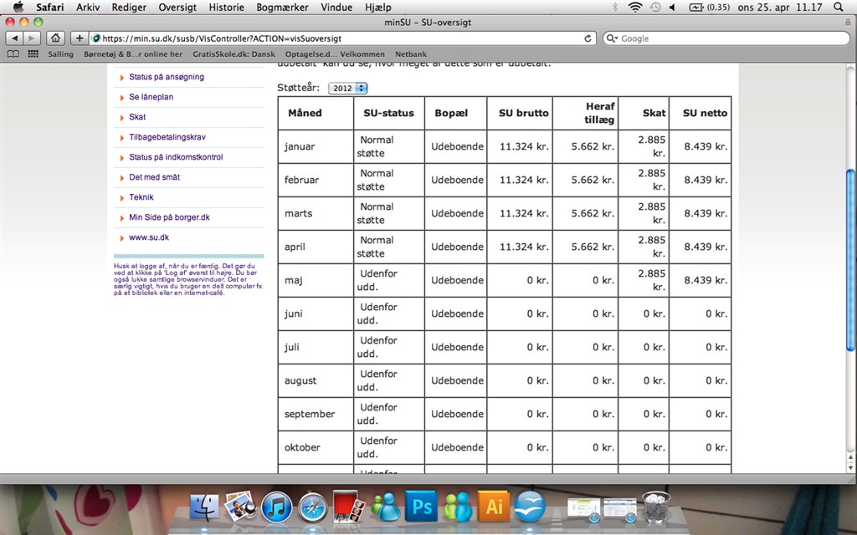Screen dimensions: 857x535
Task: Click the Safari back navigation arrow
Action: tap(15, 38)
